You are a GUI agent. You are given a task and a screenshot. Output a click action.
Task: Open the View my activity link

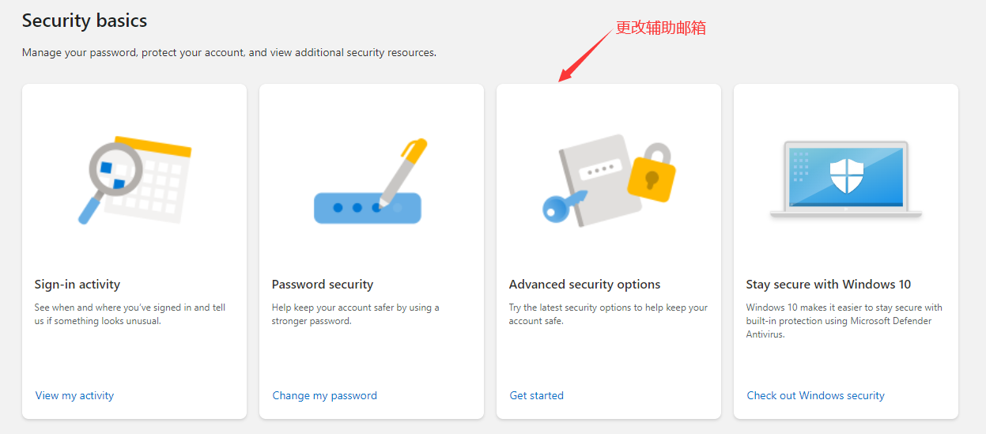(74, 395)
